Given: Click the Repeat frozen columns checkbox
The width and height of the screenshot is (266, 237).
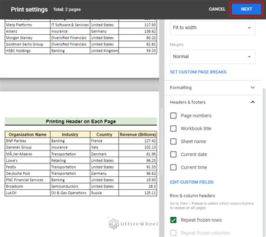Looking at the screenshot, I should (x=173, y=233).
